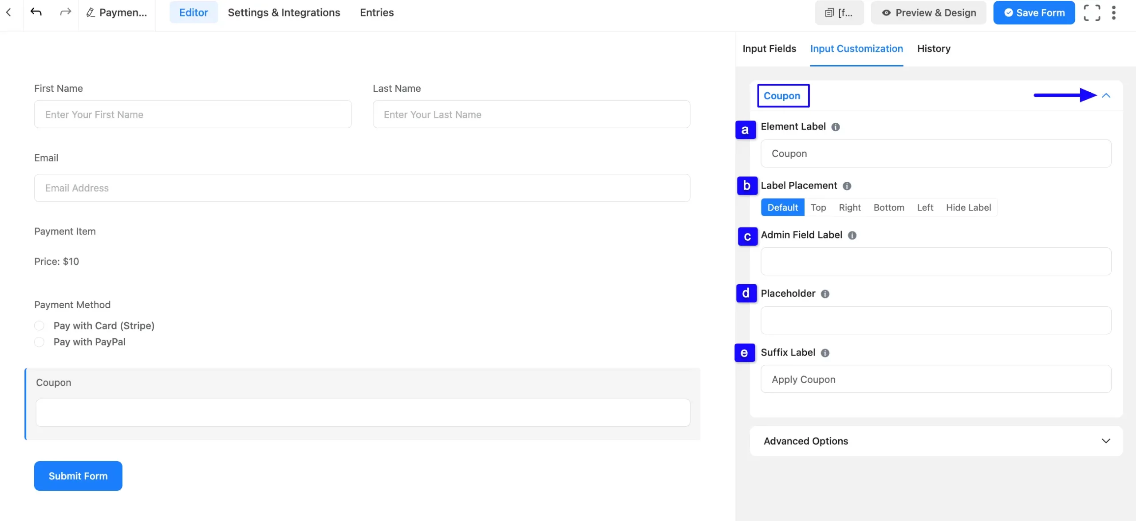Click the shortcode icon in the toolbar

pos(829,12)
